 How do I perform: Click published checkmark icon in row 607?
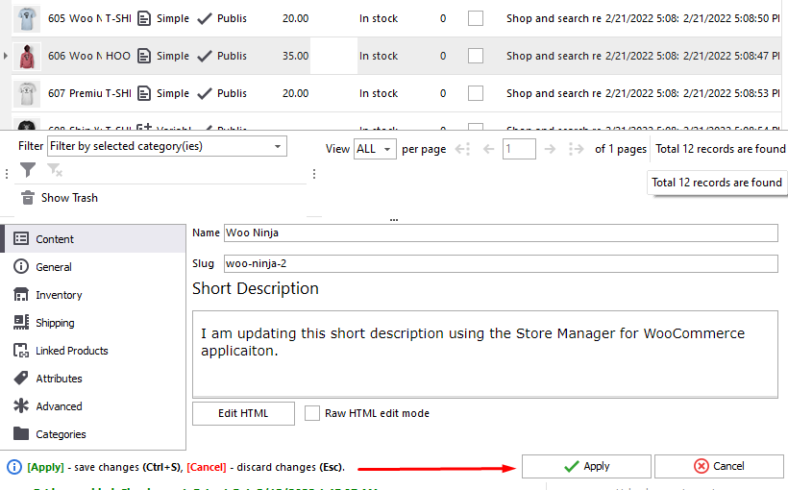[x=205, y=93]
